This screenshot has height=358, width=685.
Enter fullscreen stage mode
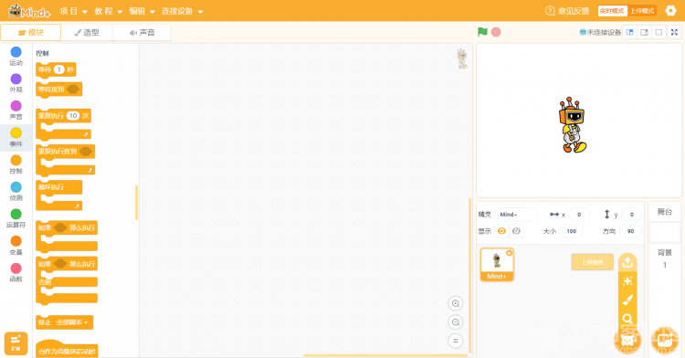click(674, 32)
